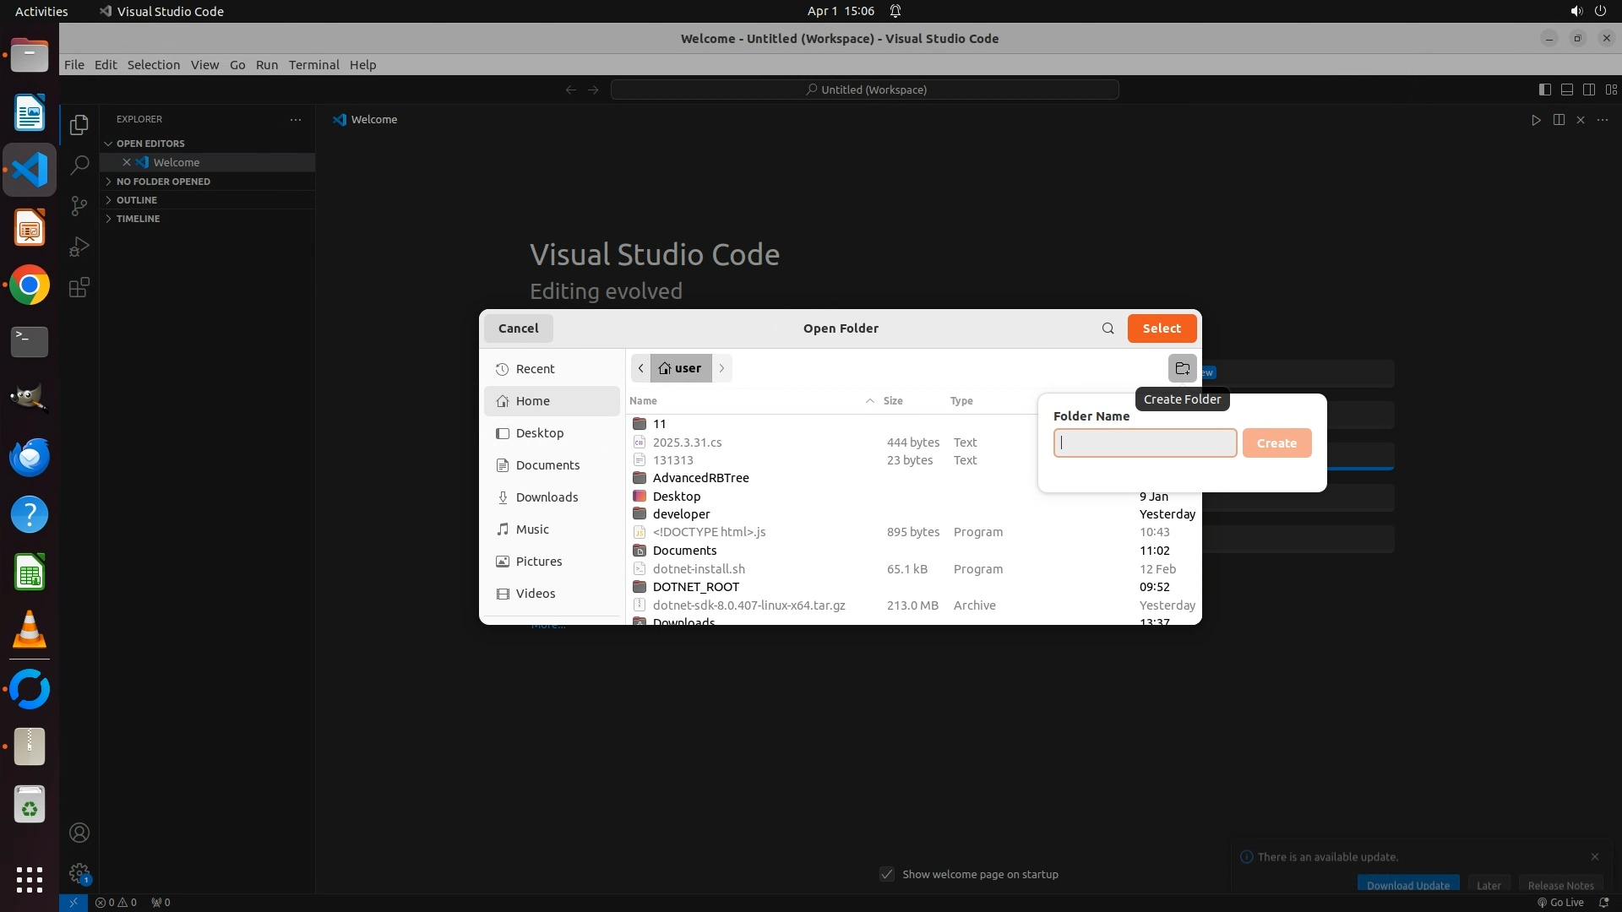The height and width of the screenshot is (912, 1622).
Task: Toggle Show welcome page on startup checkbox
Action: pyautogui.click(x=887, y=874)
